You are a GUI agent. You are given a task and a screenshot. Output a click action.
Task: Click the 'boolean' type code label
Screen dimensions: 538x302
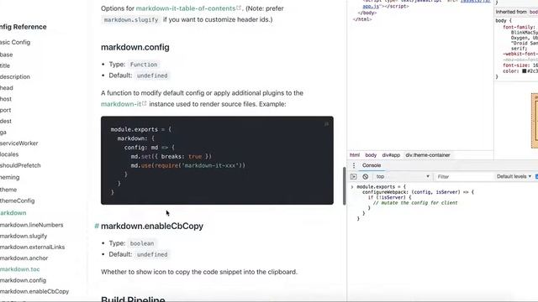[142, 243]
